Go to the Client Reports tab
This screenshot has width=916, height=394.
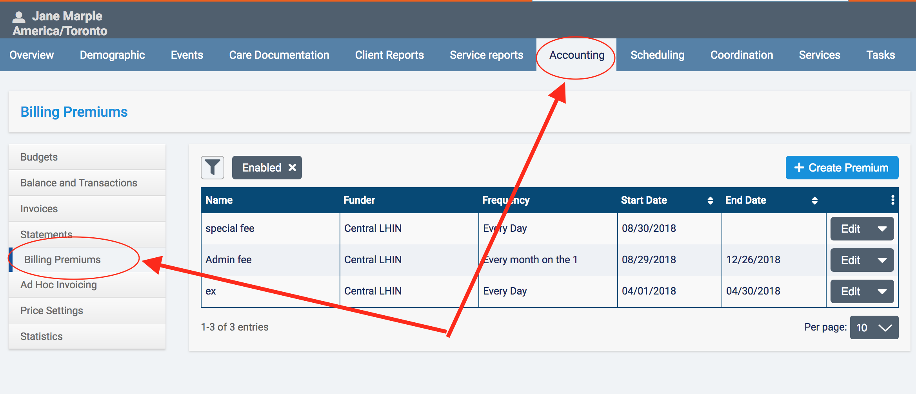(x=389, y=55)
